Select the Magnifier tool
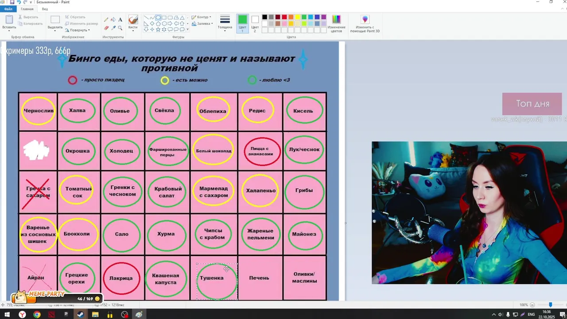The width and height of the screenshot is (567, 319). (x=120, y=27)
